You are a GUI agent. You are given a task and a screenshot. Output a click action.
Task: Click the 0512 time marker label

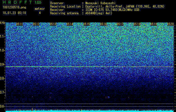pos(36,24)
